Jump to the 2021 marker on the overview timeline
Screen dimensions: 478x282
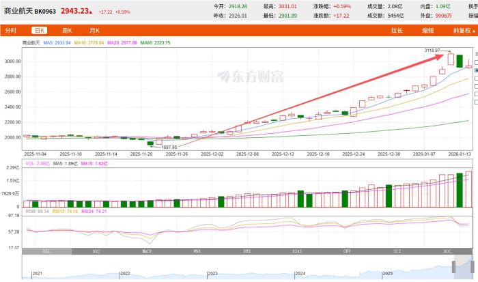click(37, 274)
